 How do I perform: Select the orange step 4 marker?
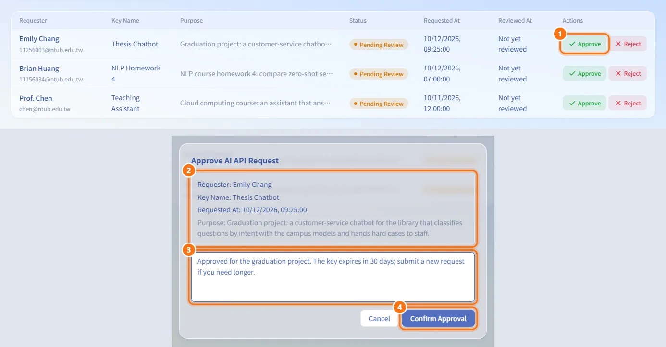tap(400, 307)
